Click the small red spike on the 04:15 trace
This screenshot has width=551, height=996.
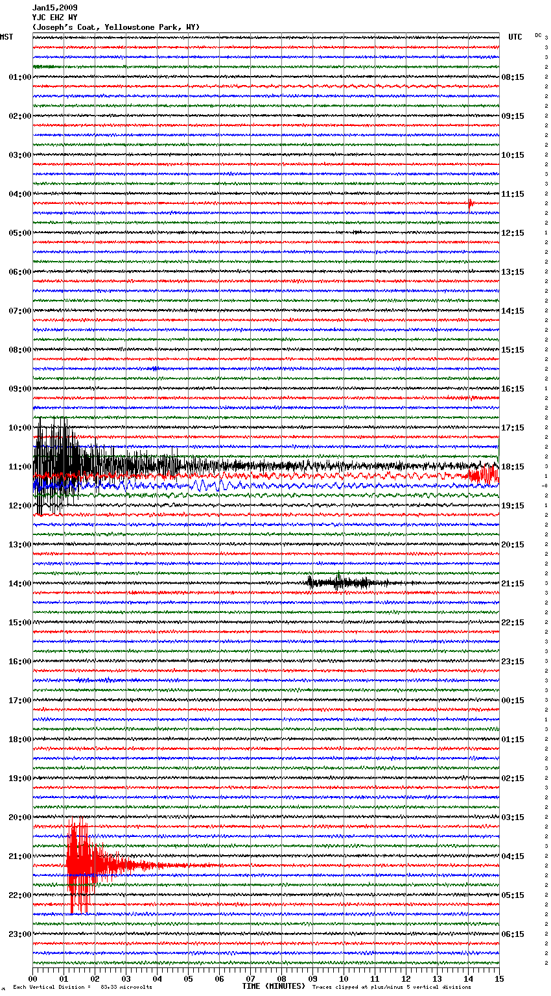click(471, 205)
